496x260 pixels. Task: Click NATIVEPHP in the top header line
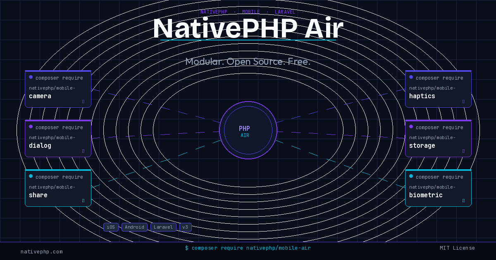[x=214, y=12]
